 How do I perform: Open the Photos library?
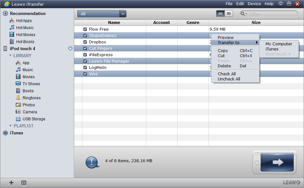tap(29, 105)
